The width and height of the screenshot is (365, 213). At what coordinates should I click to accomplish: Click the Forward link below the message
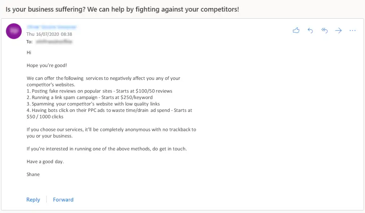[x=63, y=200]
